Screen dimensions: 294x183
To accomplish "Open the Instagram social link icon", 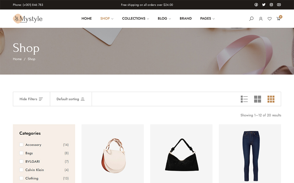I will click(x=271, y=5).
